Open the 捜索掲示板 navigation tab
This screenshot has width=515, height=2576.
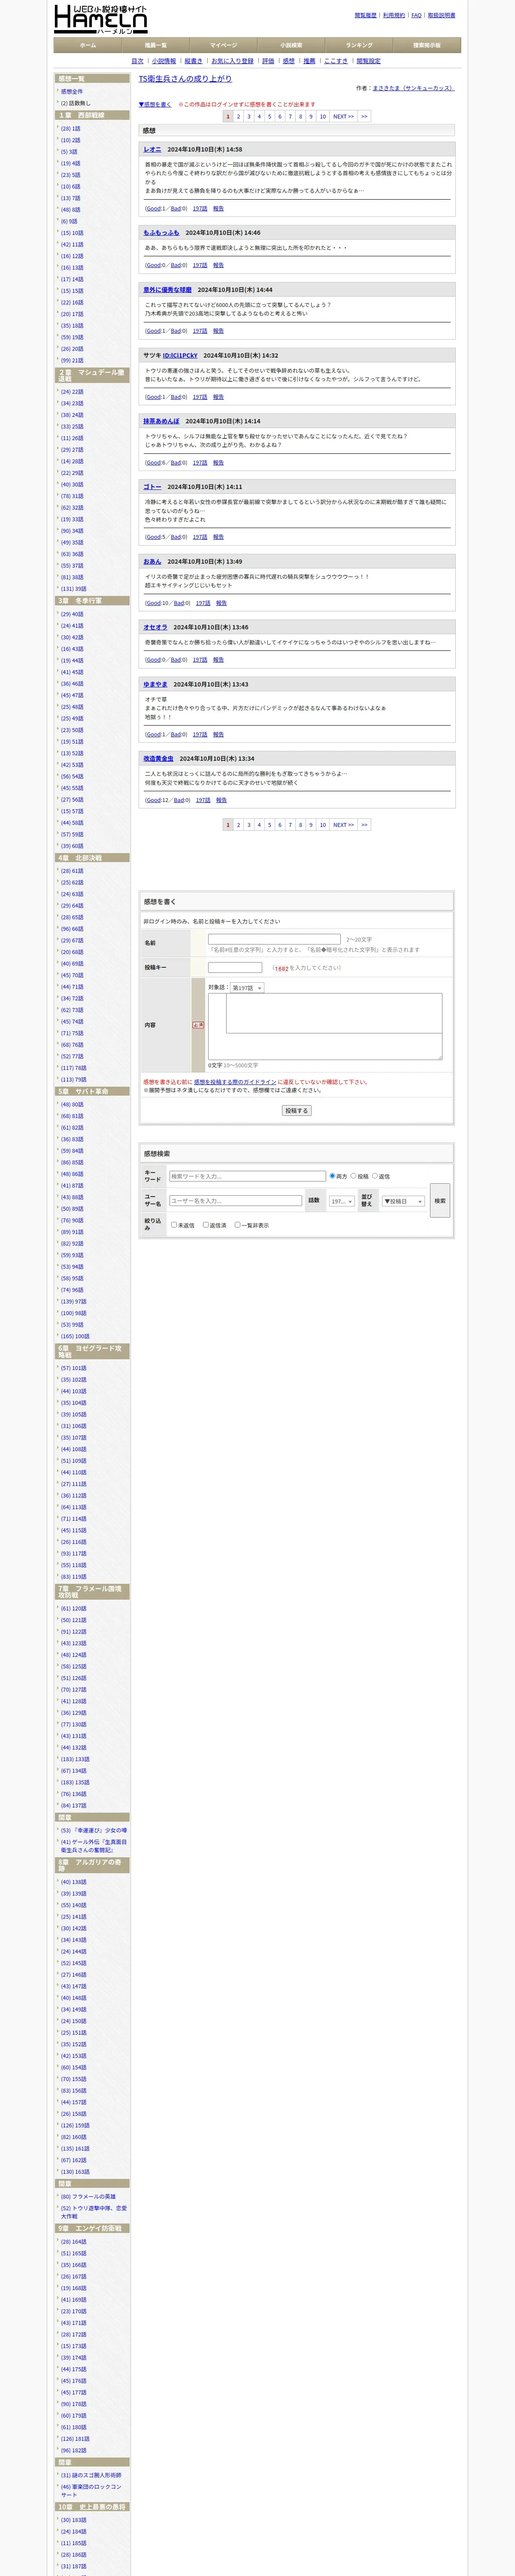(427, 45)
